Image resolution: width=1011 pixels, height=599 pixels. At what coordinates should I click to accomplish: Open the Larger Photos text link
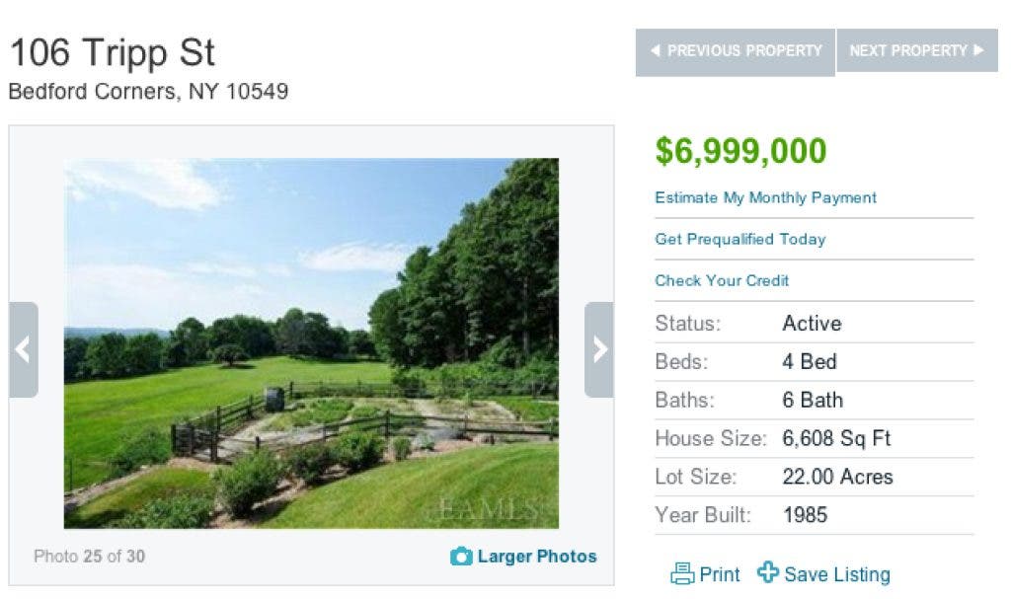point(537,557)
